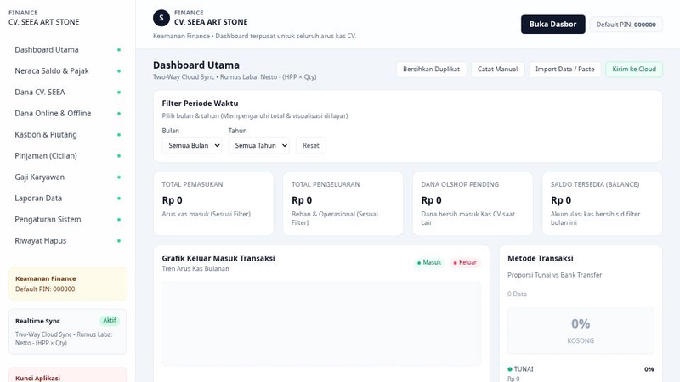Click the Aktif sync status badge
The width and height of the screenshot is (680, 382).
pos(110,321)
